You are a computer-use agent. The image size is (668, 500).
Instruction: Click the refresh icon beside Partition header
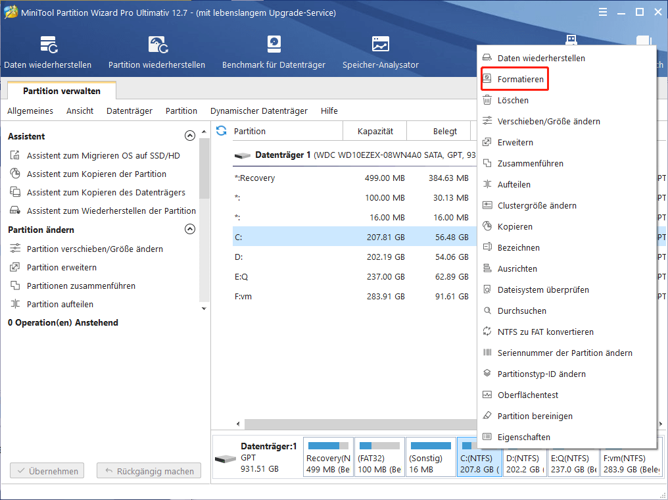(221, 131)
